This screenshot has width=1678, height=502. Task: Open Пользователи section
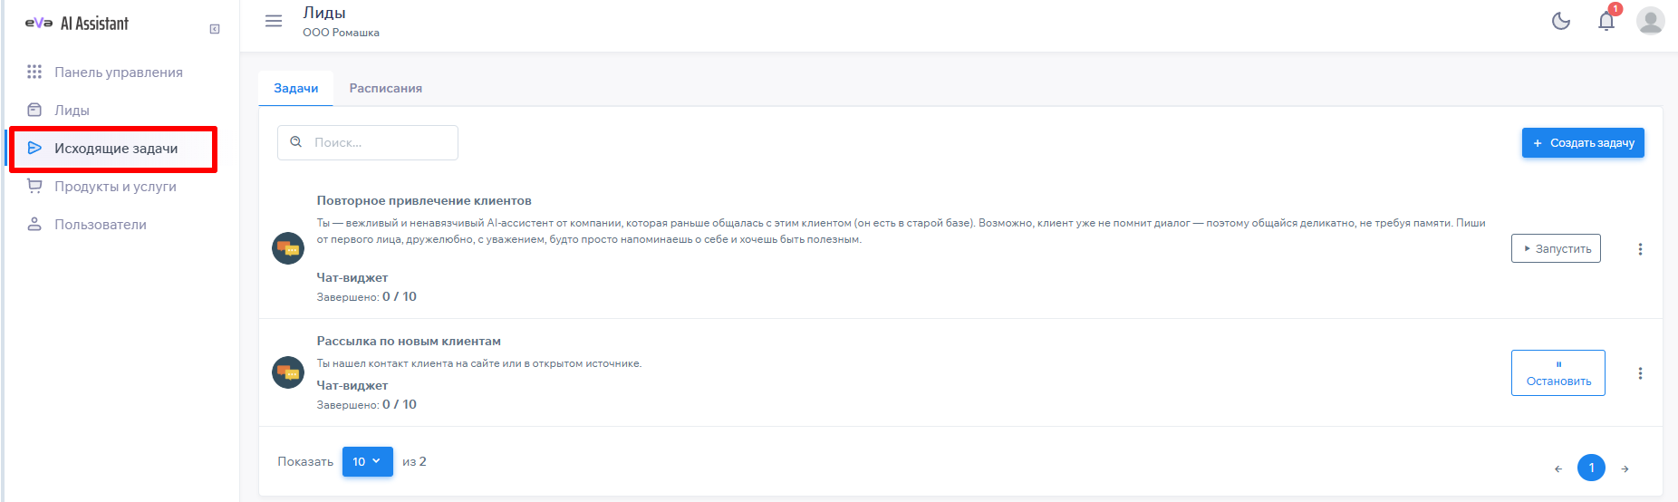coord(100,225)
